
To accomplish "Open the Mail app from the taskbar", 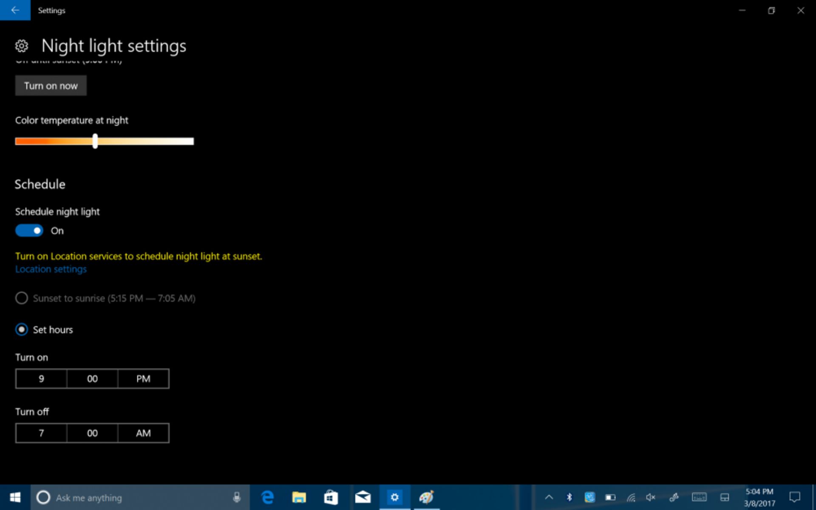I will click(363, 497).
